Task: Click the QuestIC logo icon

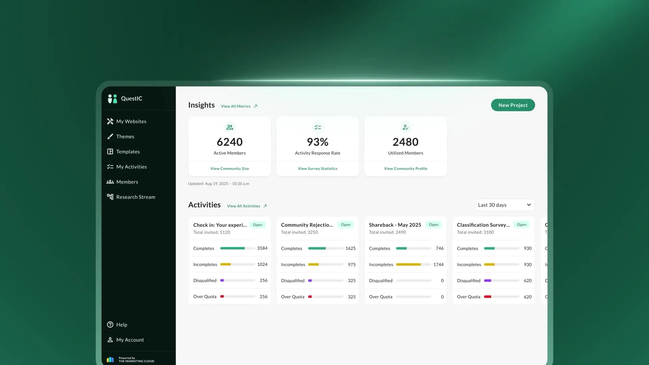Action: point(112,99)
